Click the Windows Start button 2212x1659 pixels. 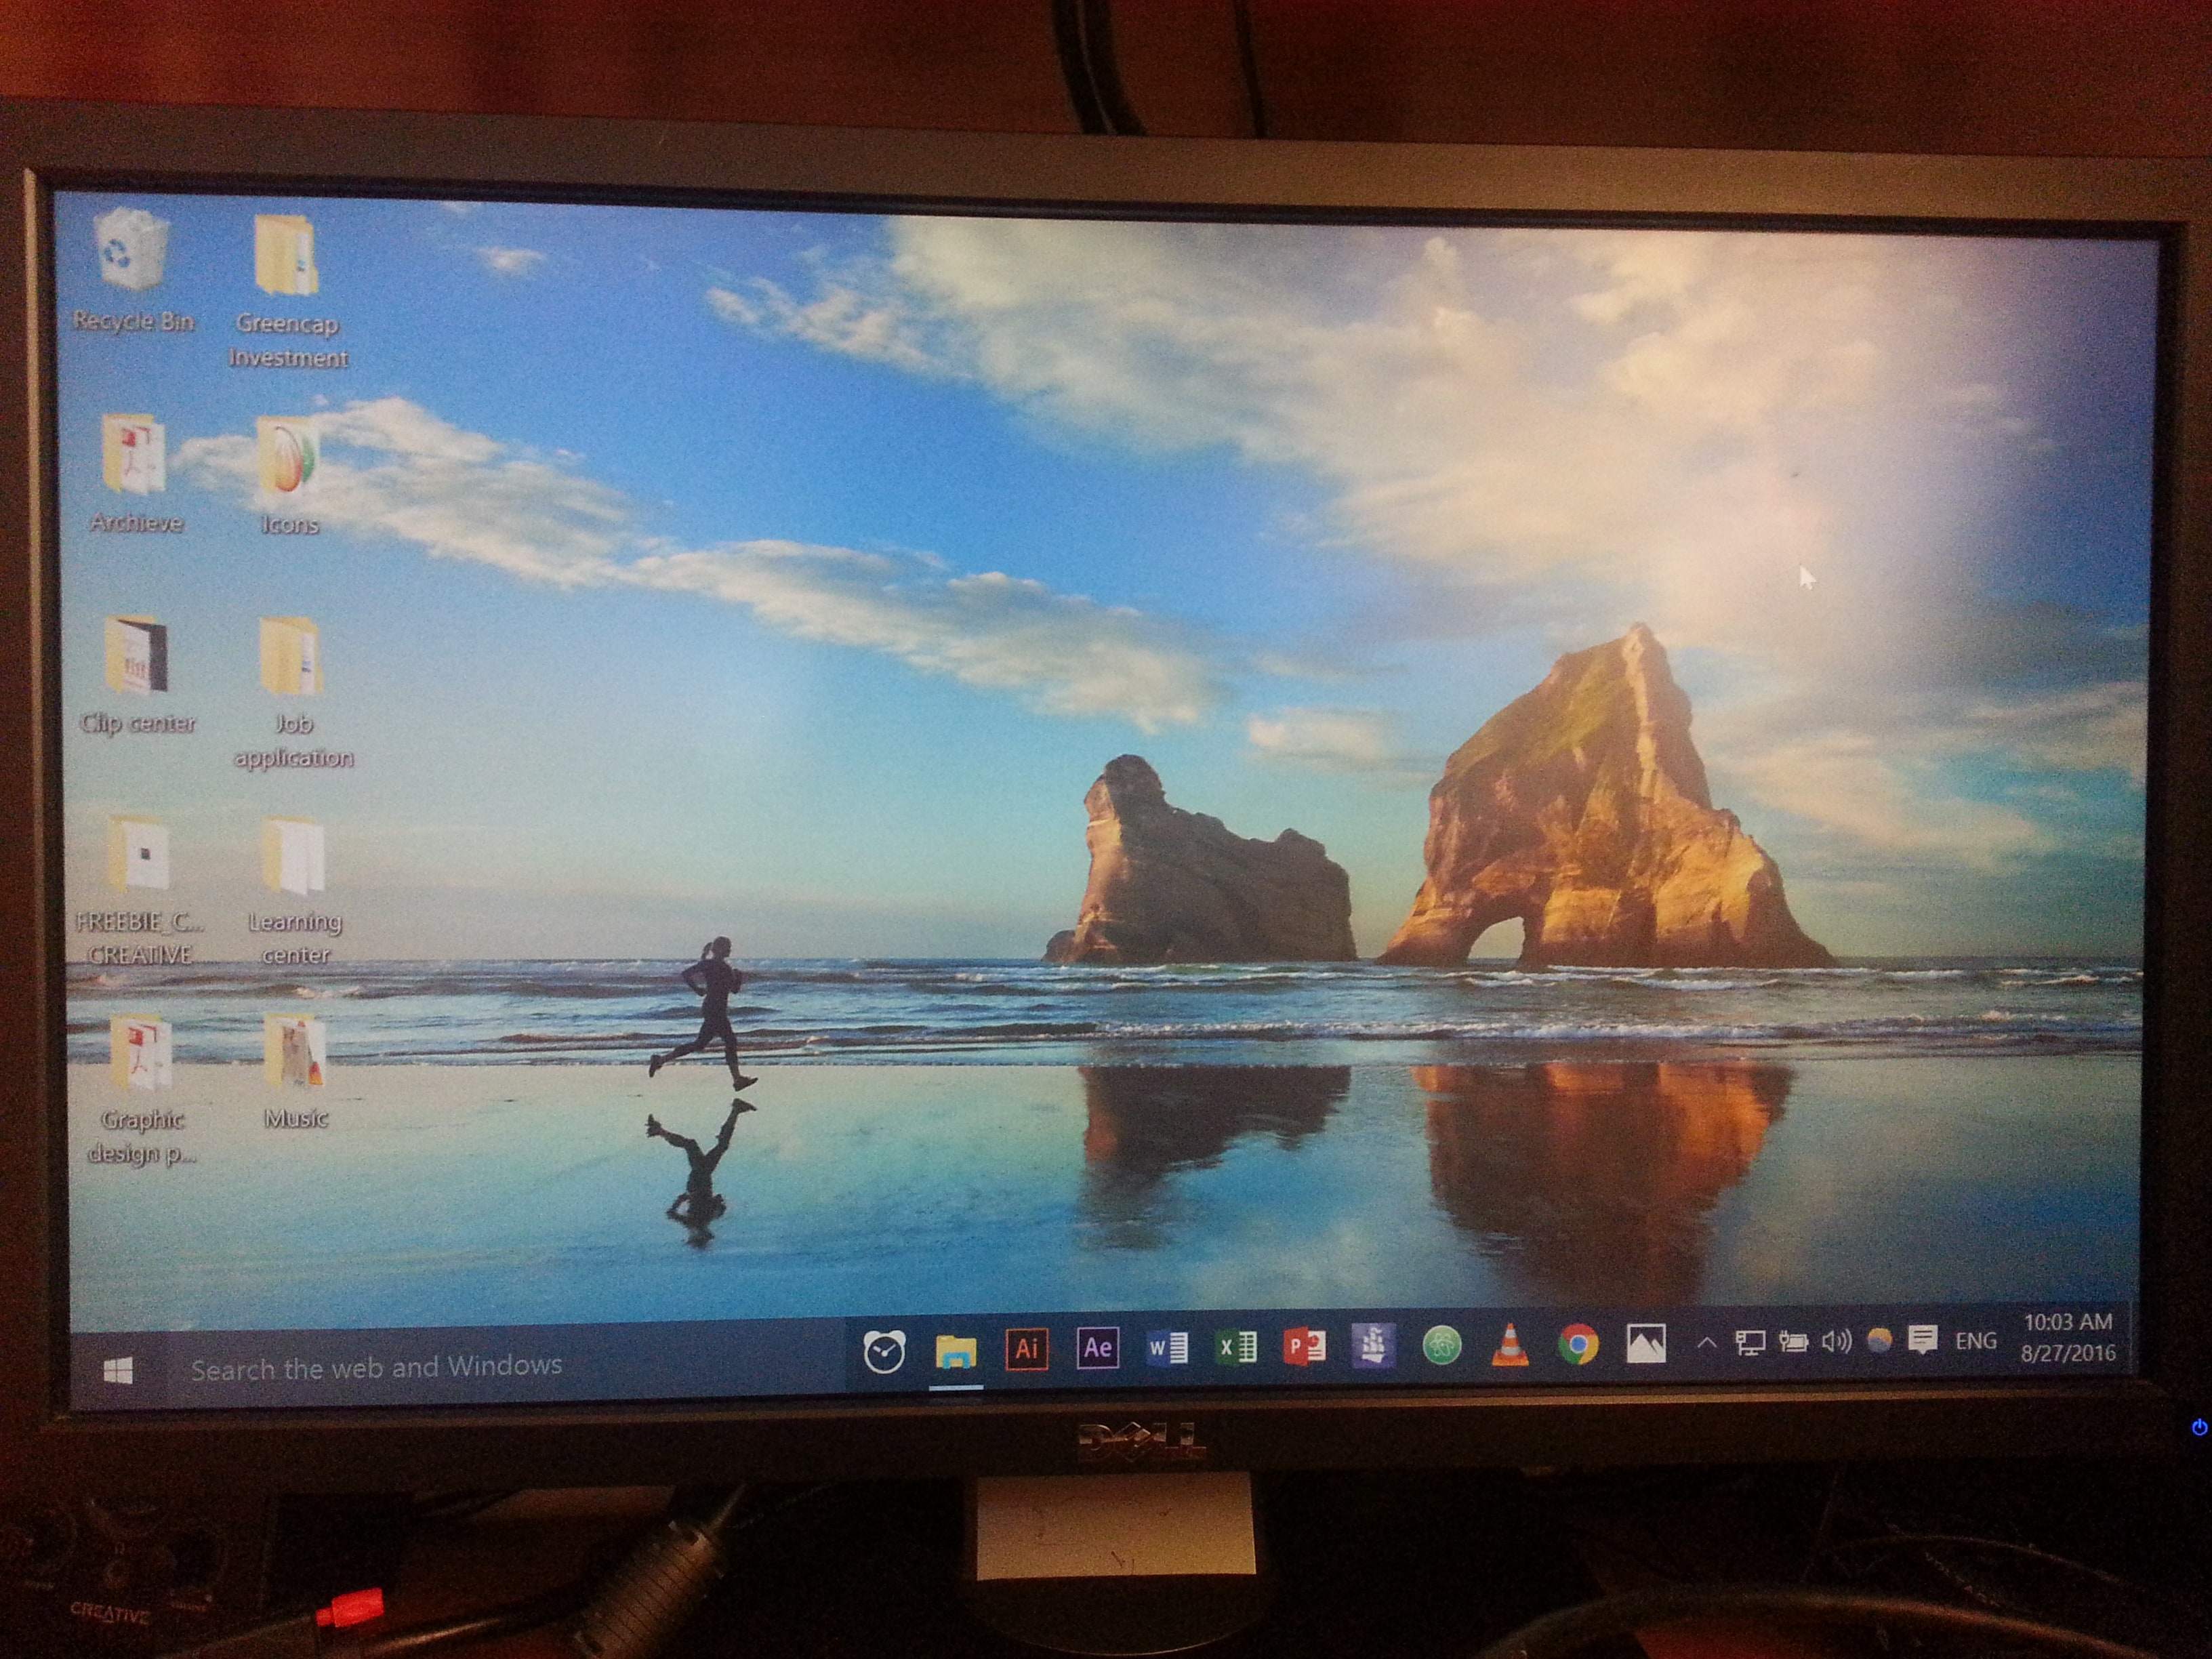pyautogui.click(x=118, y=1371)
